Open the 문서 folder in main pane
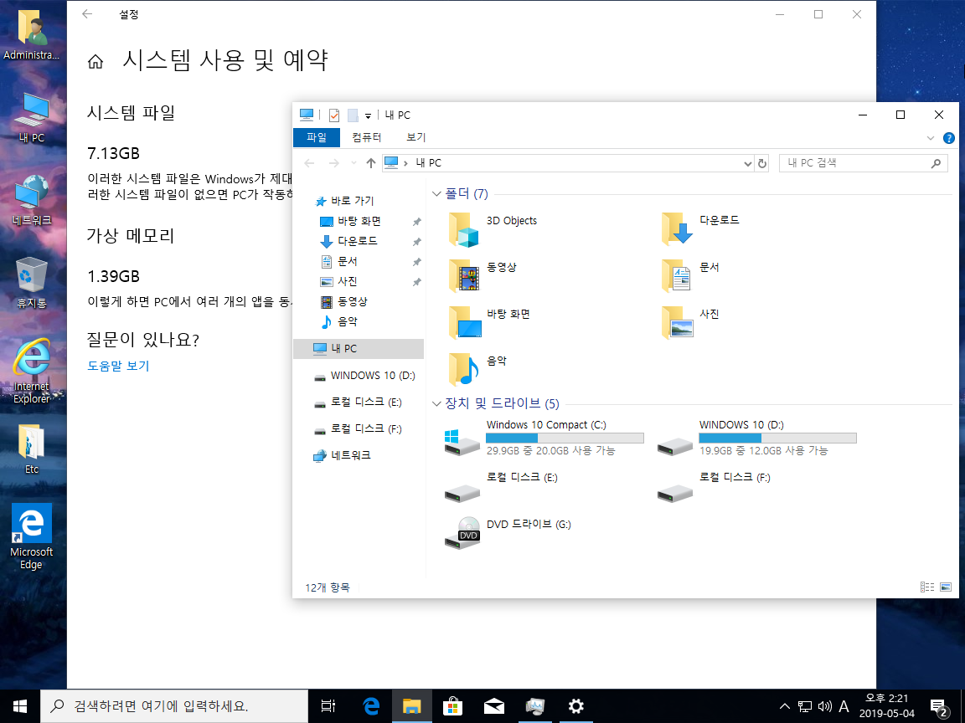 click(690, 275)
